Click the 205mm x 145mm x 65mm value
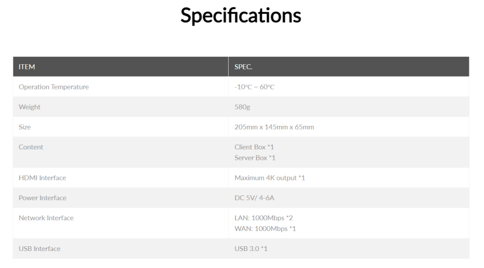The height and width of the screenshot is (268, 484). tap(274, 127)
